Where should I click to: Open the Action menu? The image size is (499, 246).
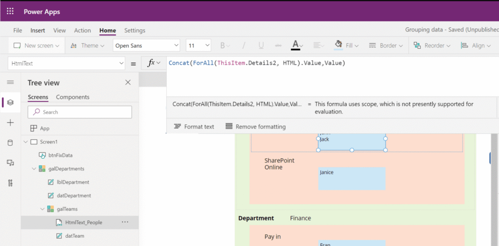pyautogui.click(x=82, y=31)
